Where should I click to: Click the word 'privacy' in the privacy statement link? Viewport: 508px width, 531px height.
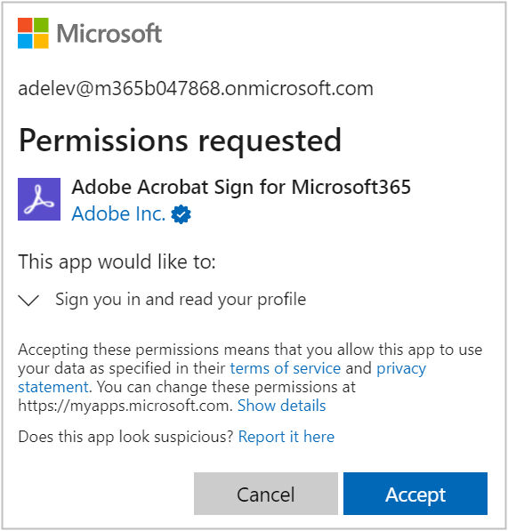(401, 369)
